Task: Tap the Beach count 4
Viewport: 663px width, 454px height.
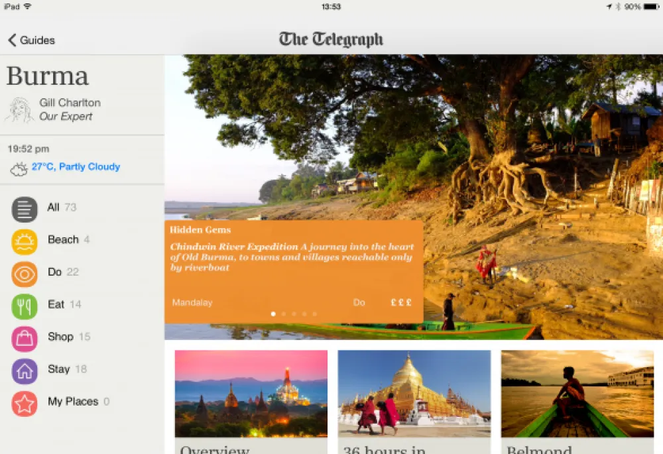Action: click(87, 240)
